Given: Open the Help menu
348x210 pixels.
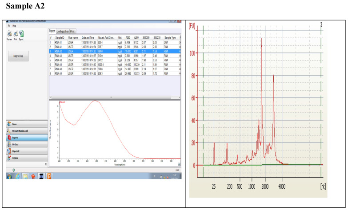Looking at the screenshot, I should [x=14, y=26].
